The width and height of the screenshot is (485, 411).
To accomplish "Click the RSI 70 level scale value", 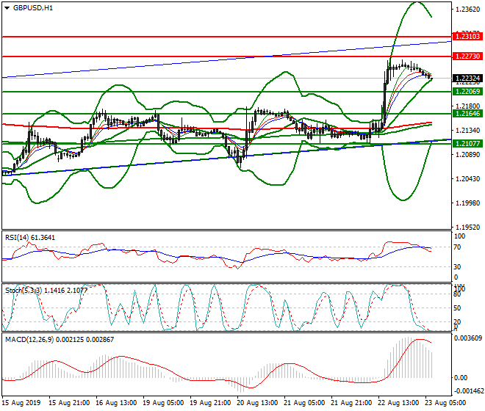I will 457,247.
